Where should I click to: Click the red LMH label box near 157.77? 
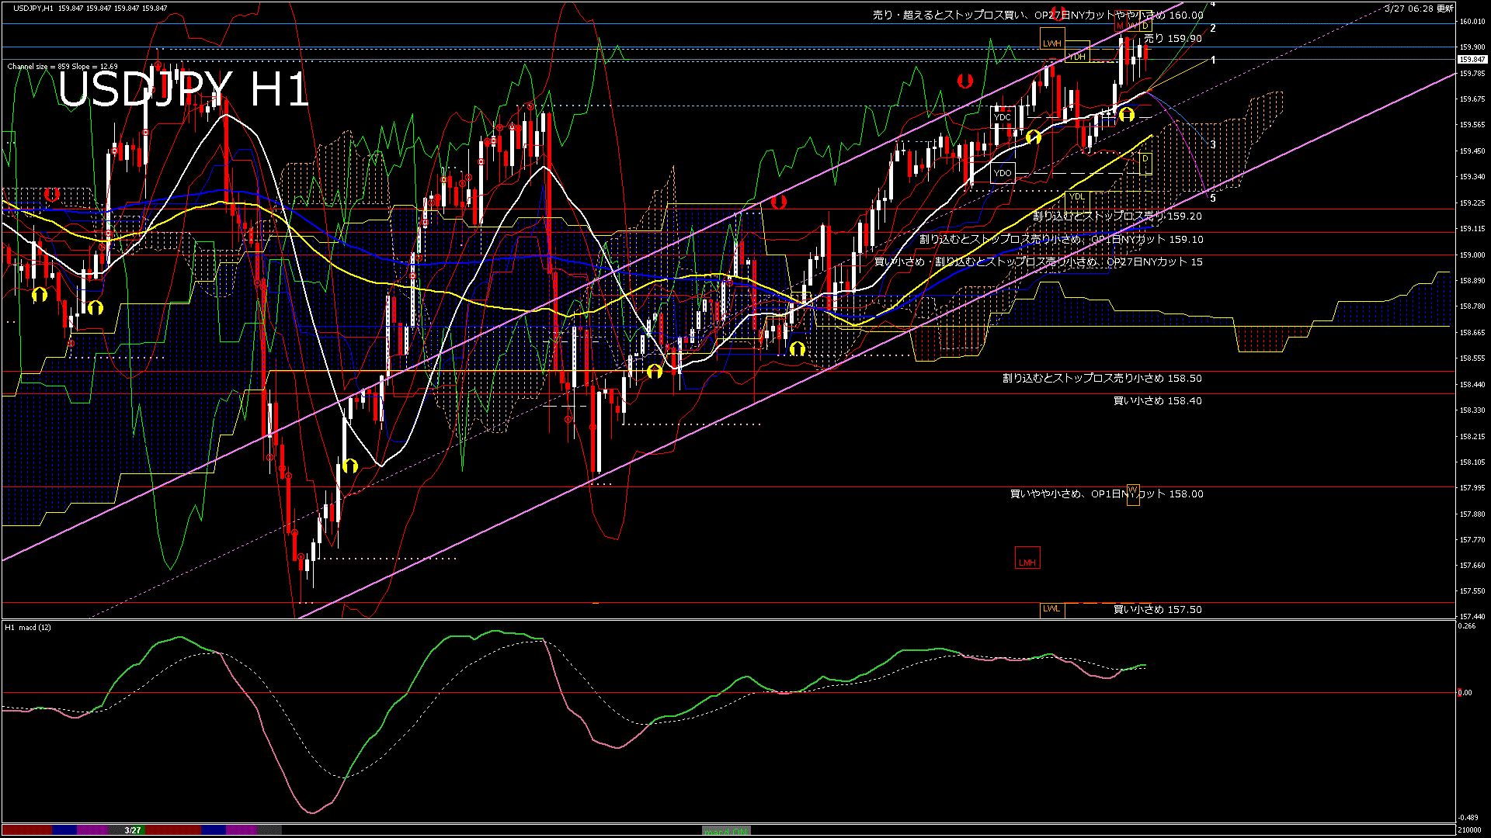(x=1027, y=559)
